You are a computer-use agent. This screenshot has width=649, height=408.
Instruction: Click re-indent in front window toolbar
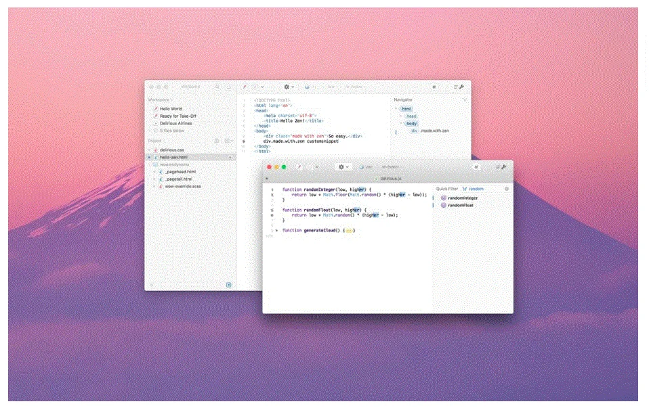tap(390, 167)
